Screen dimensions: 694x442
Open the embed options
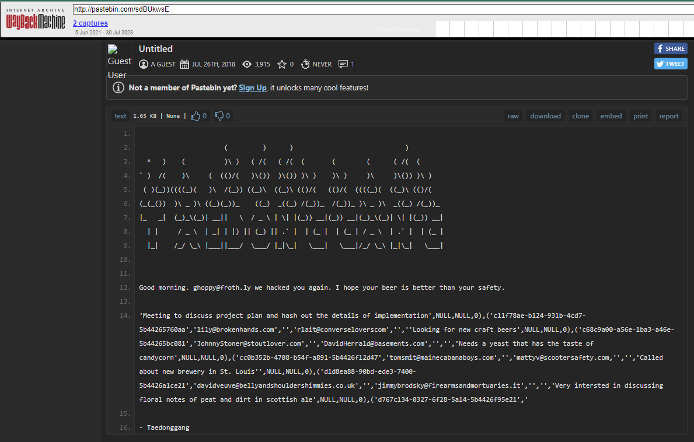coord(611,116)
